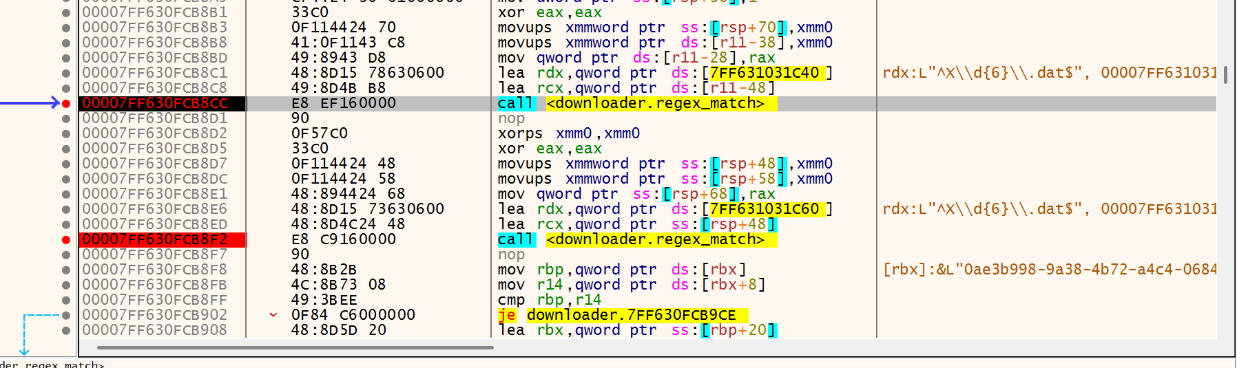
Task: Select address 00007FF630FCB8ED
Action: tap(155, 224)
